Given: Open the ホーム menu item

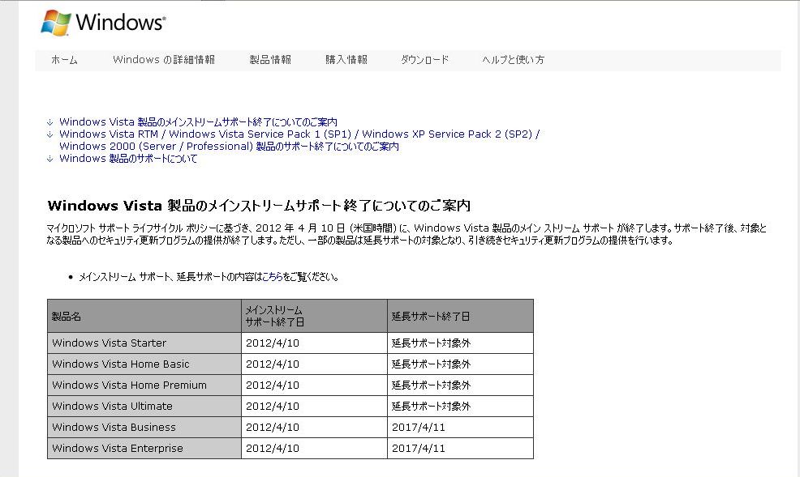Looking at the screenshot, I should pyautogui.click(x=64, y=60).
